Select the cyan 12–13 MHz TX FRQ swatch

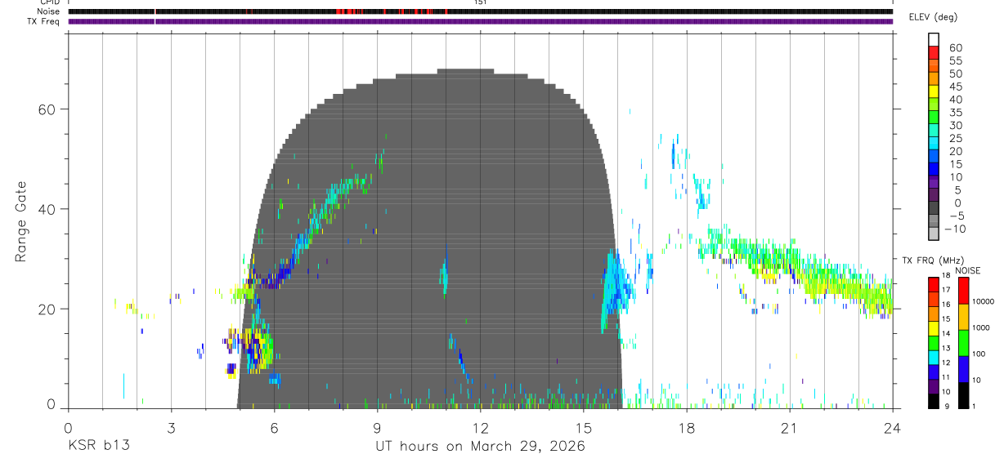point(935,358)
